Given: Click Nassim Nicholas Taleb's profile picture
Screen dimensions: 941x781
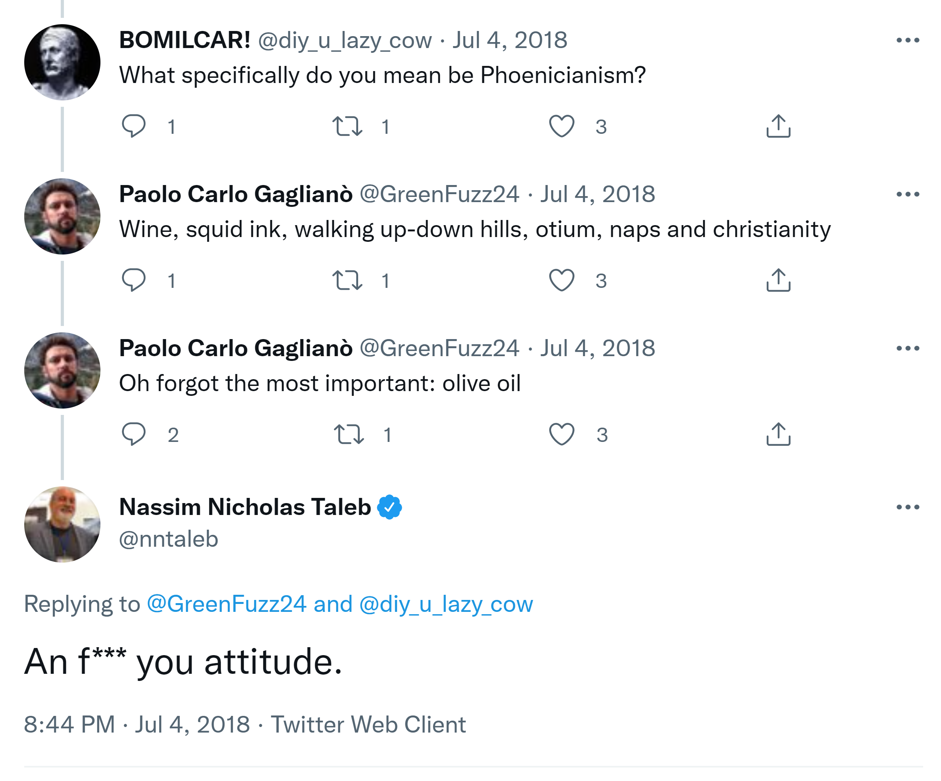Looking at the screenshot, I should coord(62,525).
